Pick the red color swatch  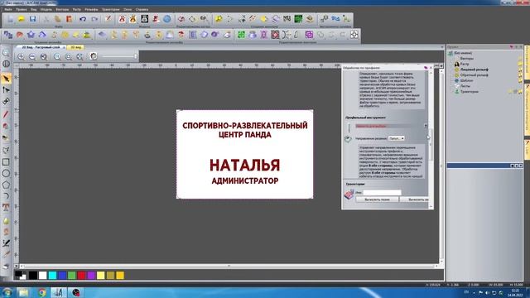tap(81, 276)
